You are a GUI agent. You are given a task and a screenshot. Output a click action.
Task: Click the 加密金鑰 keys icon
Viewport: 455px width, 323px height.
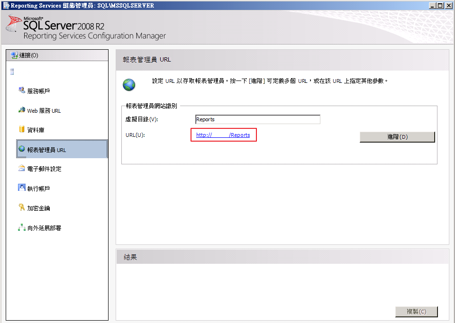[22, 207]
